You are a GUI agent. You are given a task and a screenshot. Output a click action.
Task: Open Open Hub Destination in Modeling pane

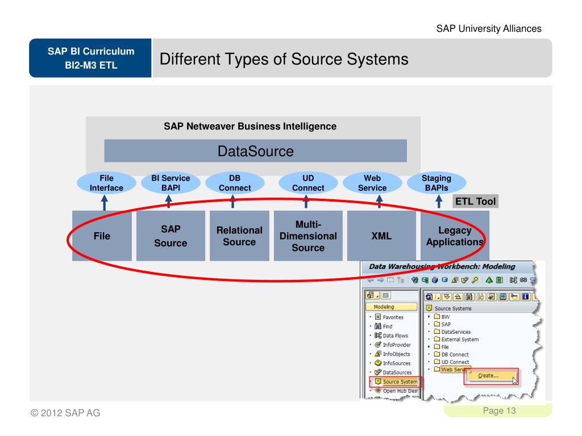[x=396, y=391]
